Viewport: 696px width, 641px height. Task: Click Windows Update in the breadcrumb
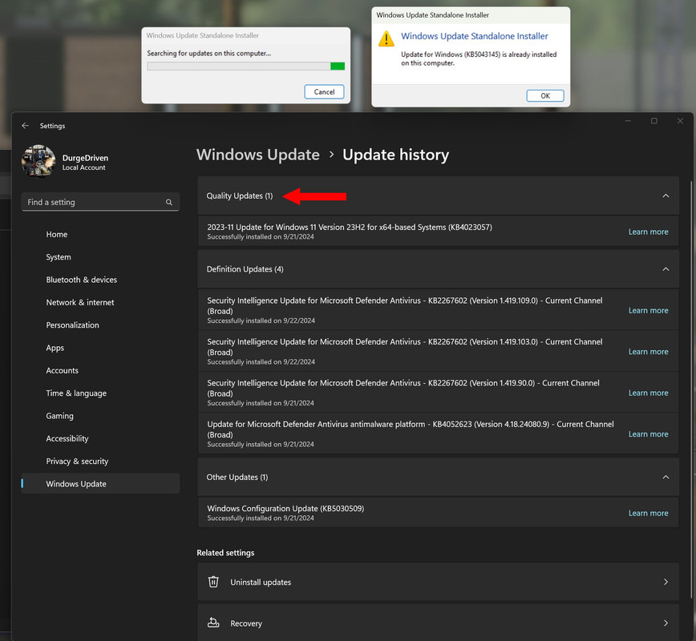(x=258, y=155)
